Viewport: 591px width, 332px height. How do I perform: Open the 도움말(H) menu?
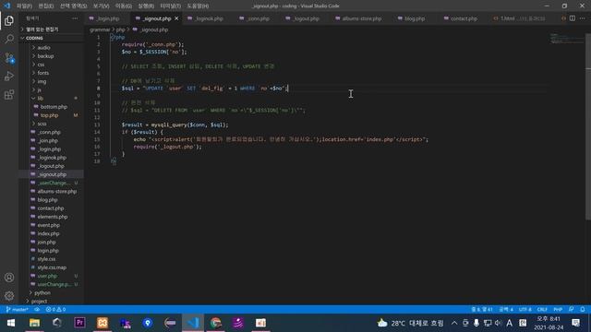coord(198,6)
